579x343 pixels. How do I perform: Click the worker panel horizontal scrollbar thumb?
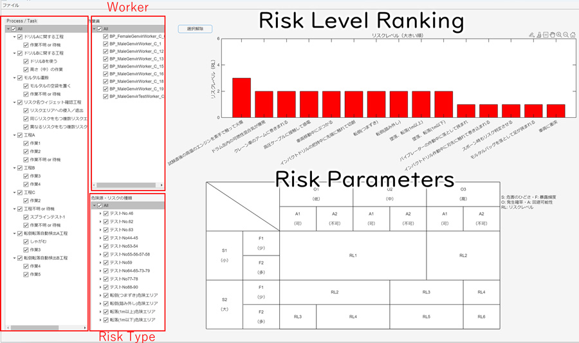(x=126, y=185)
